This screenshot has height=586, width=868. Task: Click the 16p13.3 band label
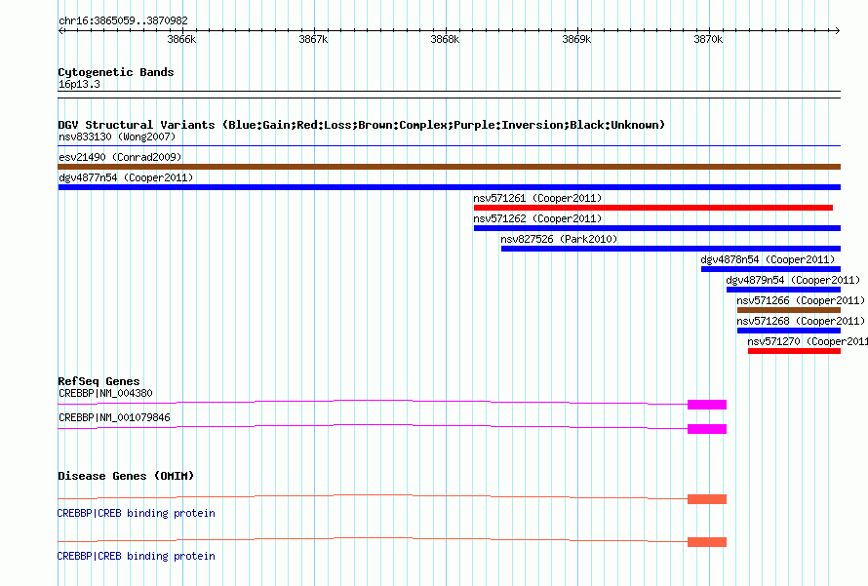(x=79, y=84)
